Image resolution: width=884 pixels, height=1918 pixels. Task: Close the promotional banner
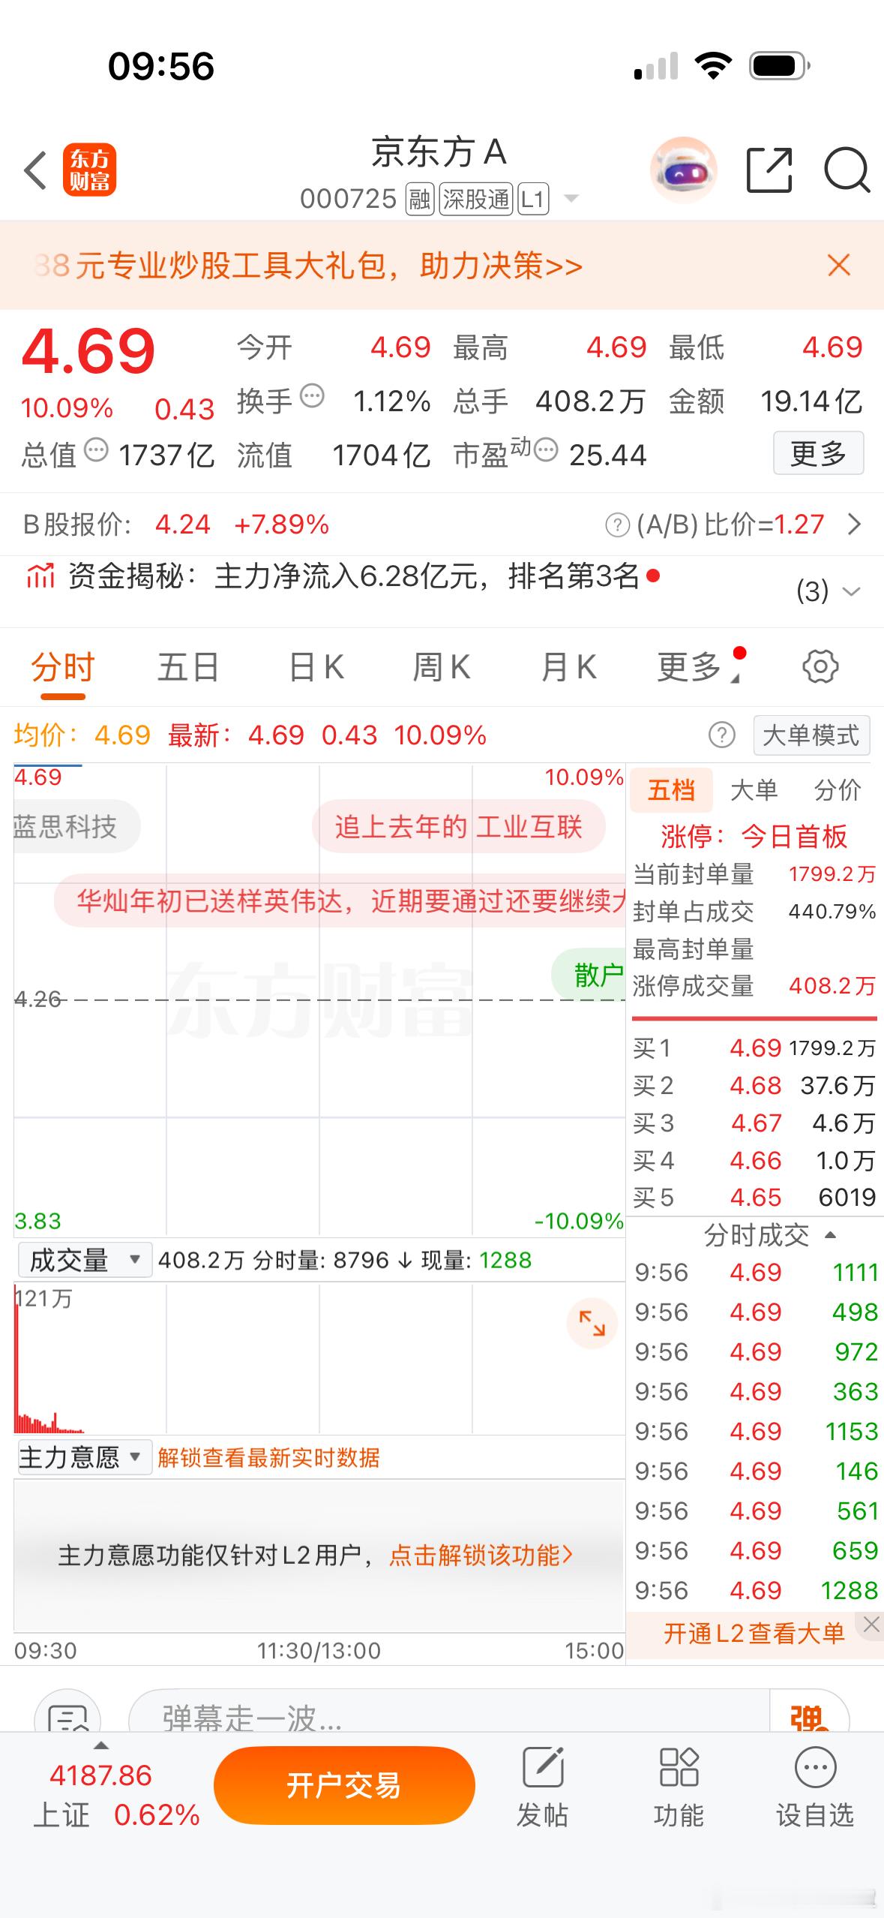point(838,265)
